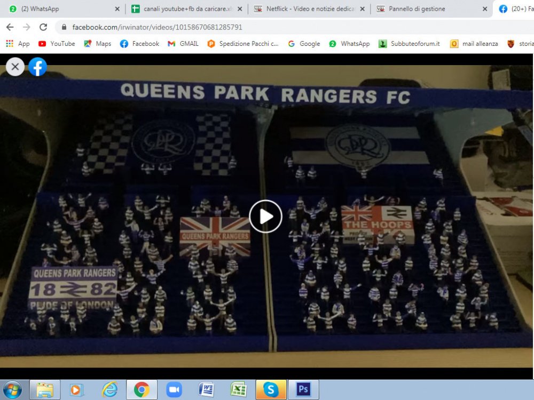This screenshot has width=534, height=400.
Task: Switch to the Netflick video e notizie tab
Action: tap(309, 9)
